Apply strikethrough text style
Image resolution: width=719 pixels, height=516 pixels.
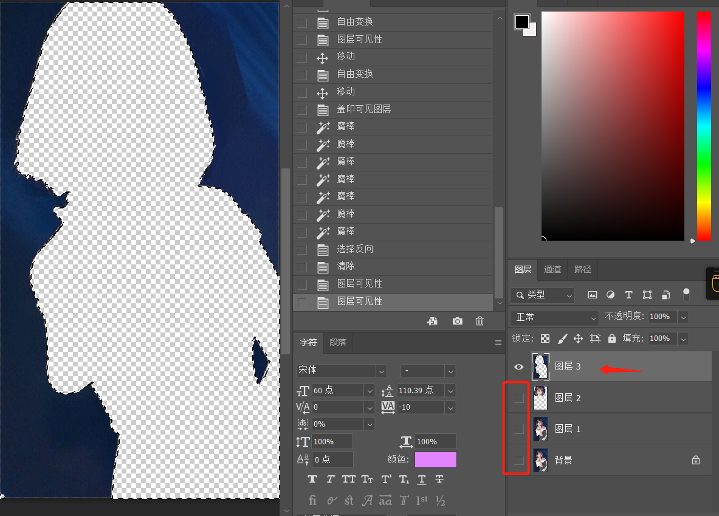(x=439, y=479)
